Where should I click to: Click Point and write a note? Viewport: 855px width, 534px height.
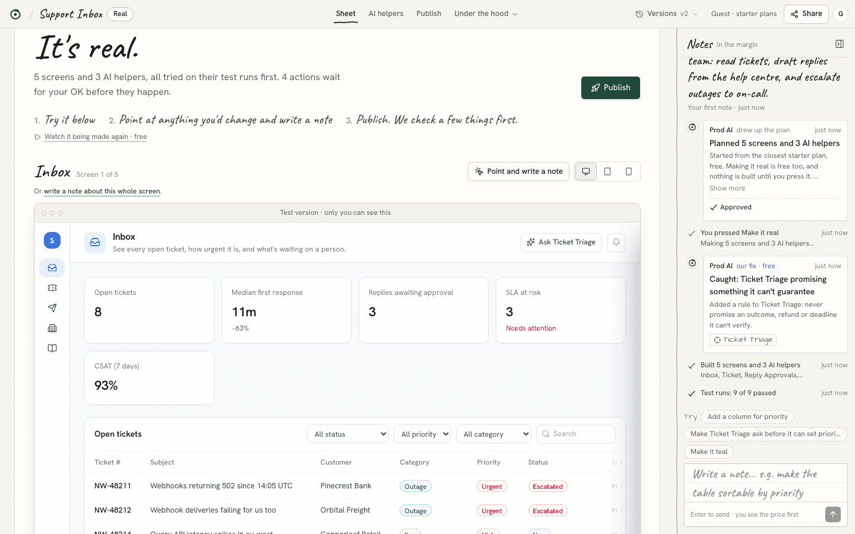(x=519, y=171)
